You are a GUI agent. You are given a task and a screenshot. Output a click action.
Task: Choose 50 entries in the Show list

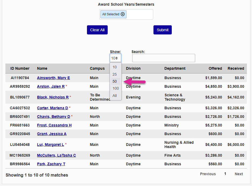[115, 81]
